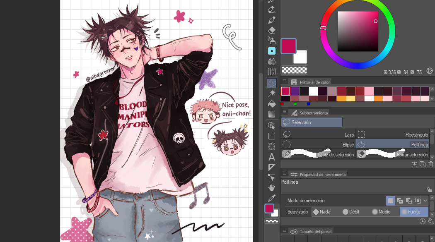Switch to the Subherramienta tab

click(x=309, y=113)
